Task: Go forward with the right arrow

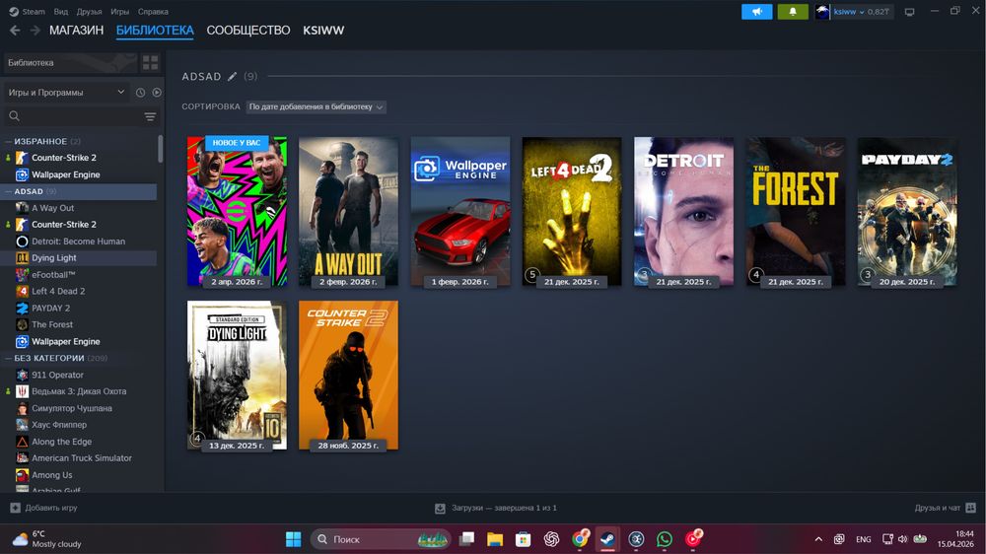Action: (35, 31)
